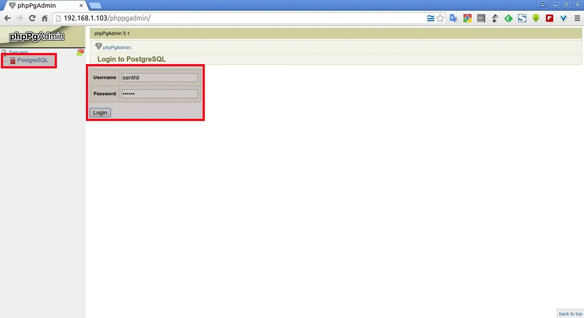The image size is (584, 318).
Task: Open the green Feedly extension
Action: tap(508, 18)
